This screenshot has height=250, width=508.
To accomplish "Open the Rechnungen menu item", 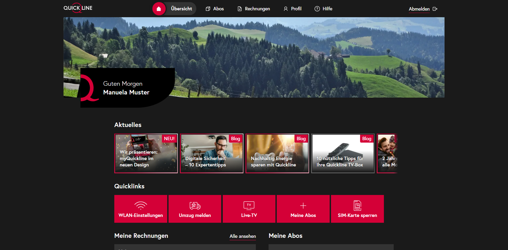I will 253,9.
